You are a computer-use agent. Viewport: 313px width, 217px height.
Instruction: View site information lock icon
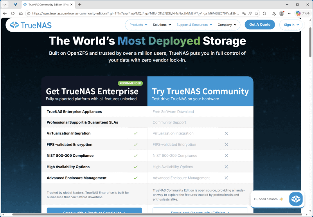29,13
